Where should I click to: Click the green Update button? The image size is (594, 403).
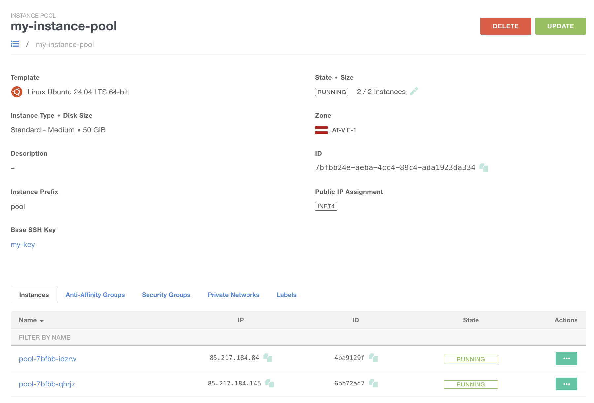tap(560, 26)
